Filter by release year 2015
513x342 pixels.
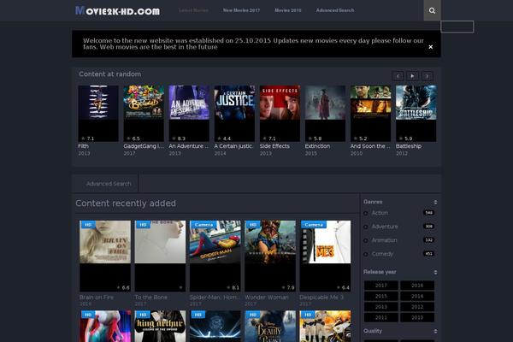click(x=381, y=296)
